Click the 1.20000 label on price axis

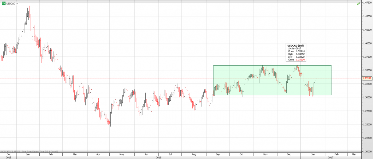366,151
